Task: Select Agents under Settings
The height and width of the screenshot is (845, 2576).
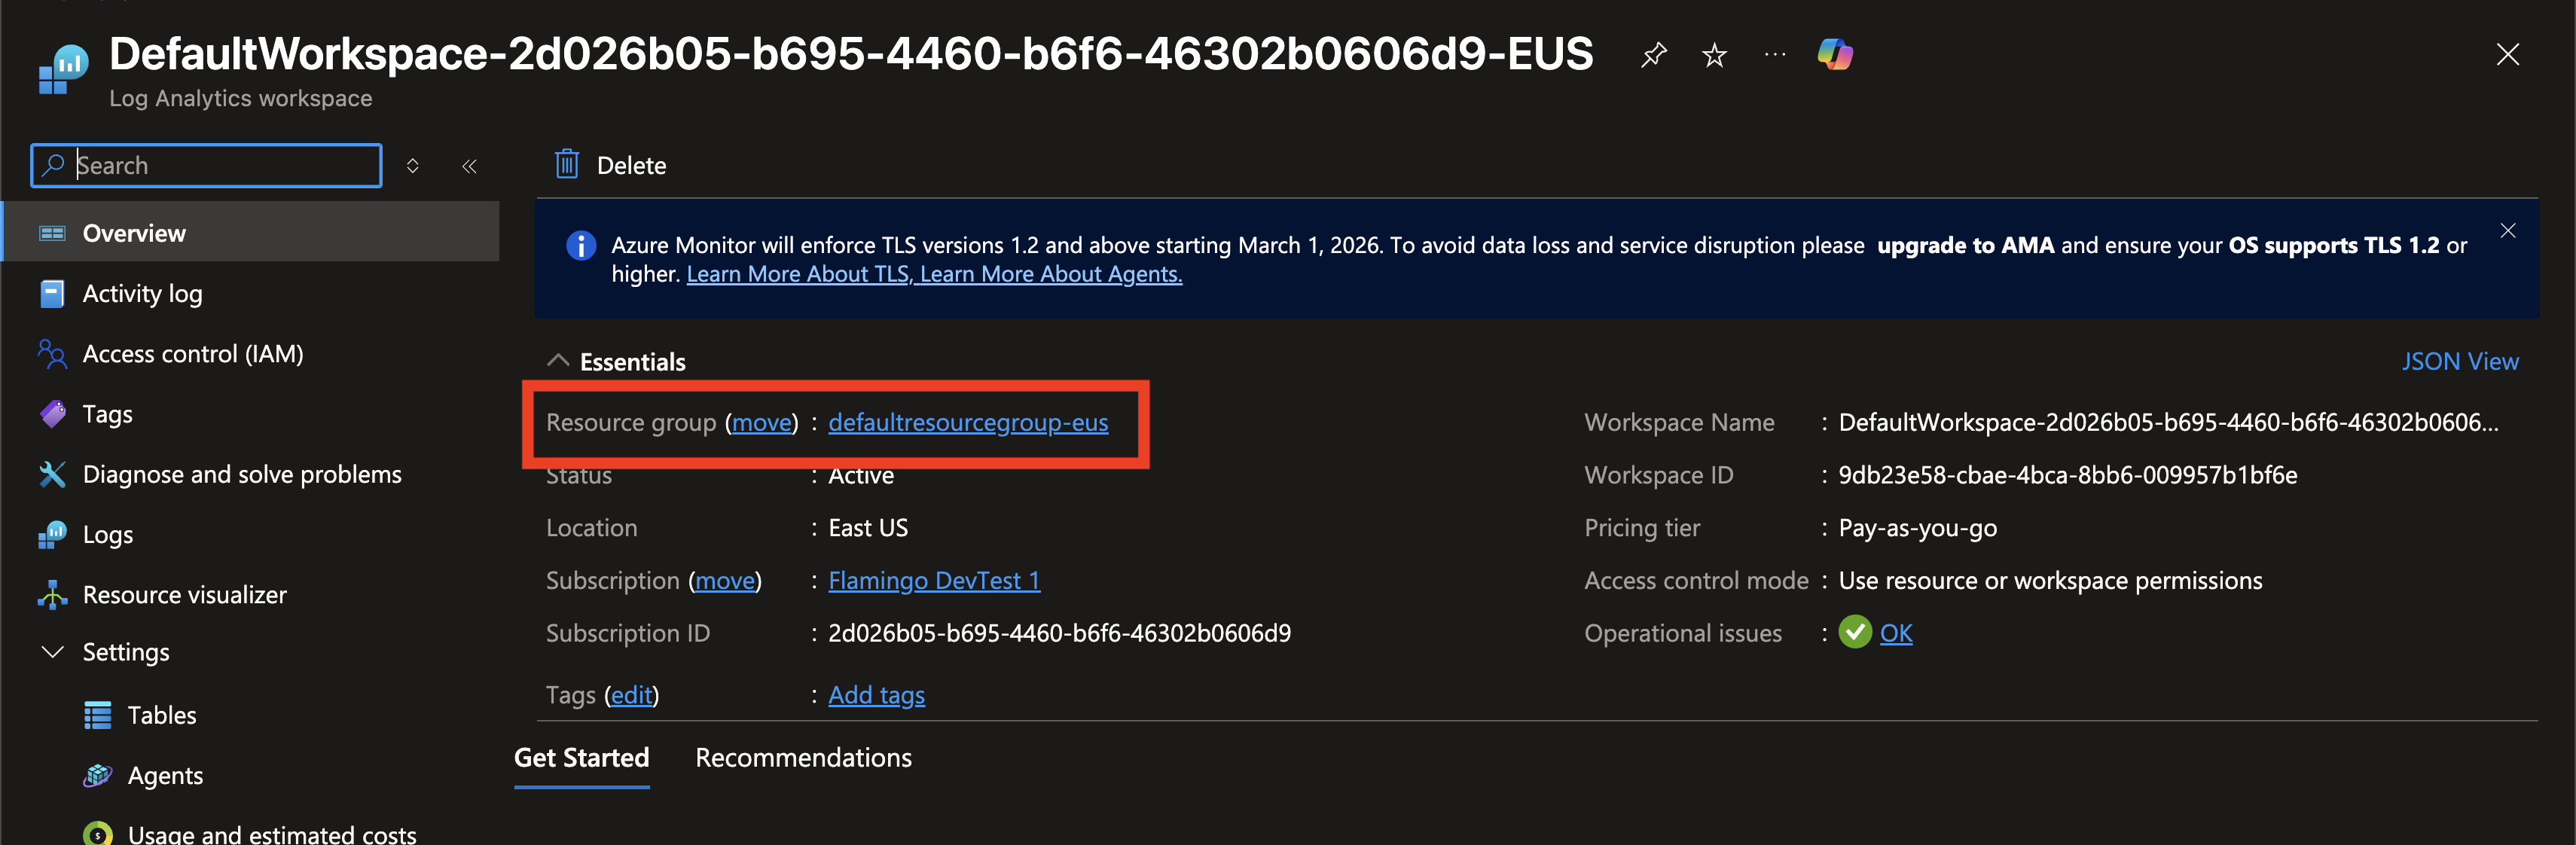Action: pyautogui.click(x=166, y=774)
